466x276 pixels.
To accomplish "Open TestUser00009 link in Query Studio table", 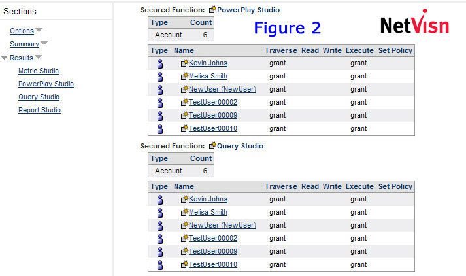I will [x=213, y=251].
